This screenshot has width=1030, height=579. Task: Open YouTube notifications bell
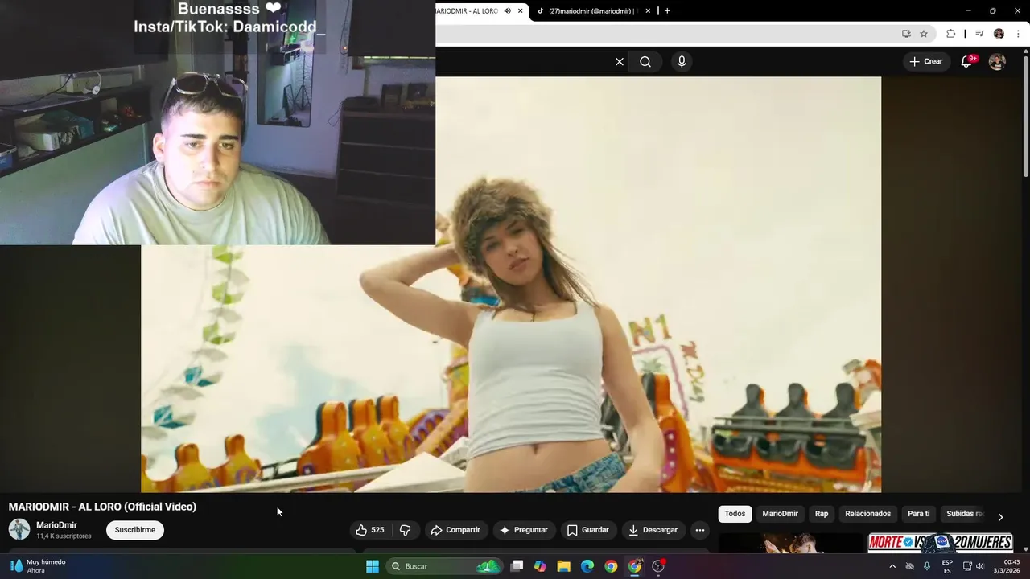966,62
